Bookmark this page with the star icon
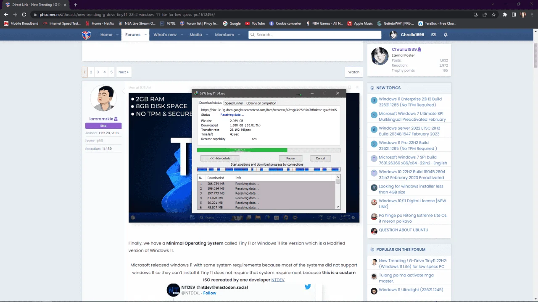This screenshot has height=302, width=538. (x=493, y=14)
